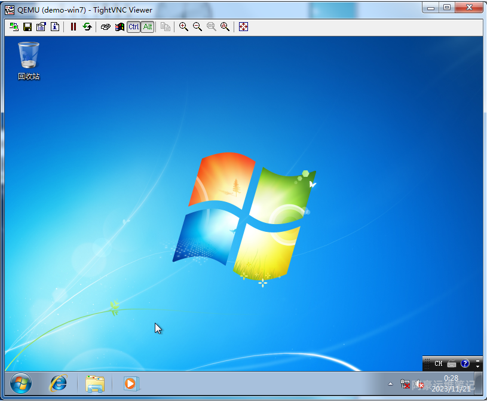Open the Connection Options icon
This screenshot has height=401, width=487.
point(41,27)
